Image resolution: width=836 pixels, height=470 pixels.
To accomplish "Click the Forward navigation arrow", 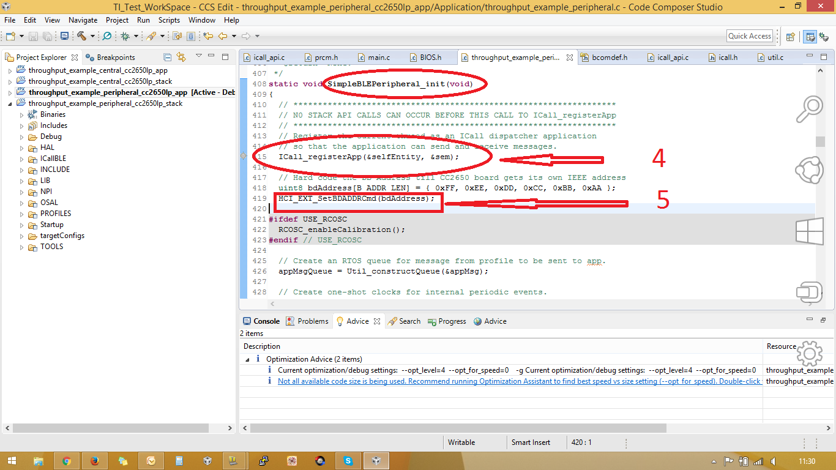I will click(x=246, y=36).
